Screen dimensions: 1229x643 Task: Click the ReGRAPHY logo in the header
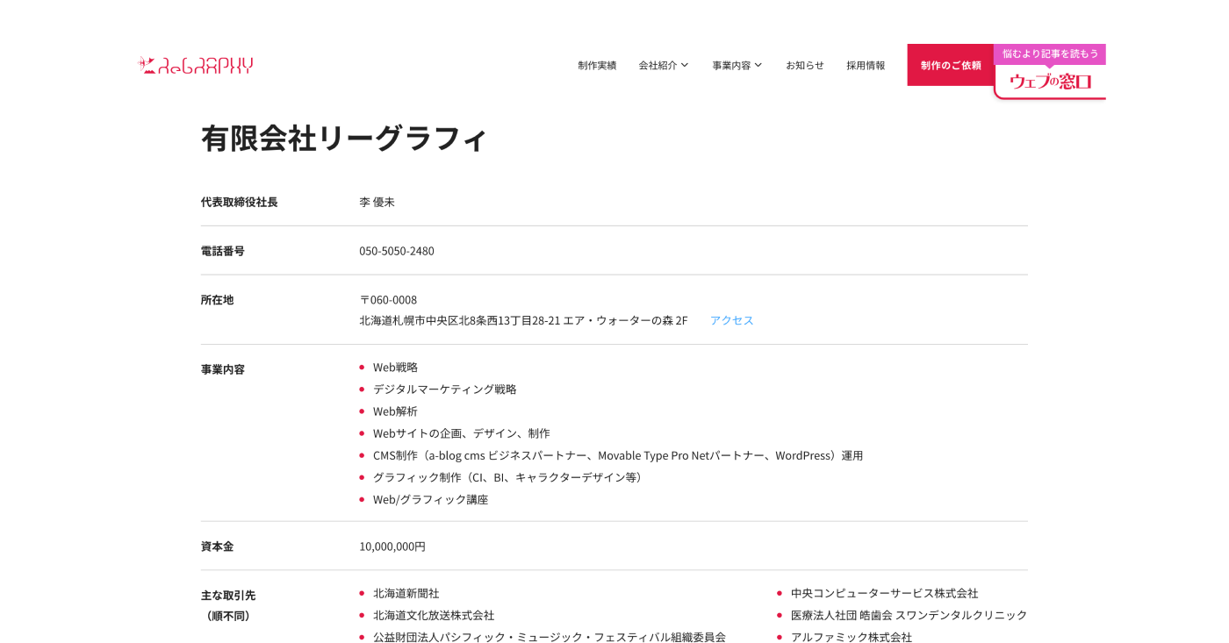pyautogui.click(x=196, y=66)
